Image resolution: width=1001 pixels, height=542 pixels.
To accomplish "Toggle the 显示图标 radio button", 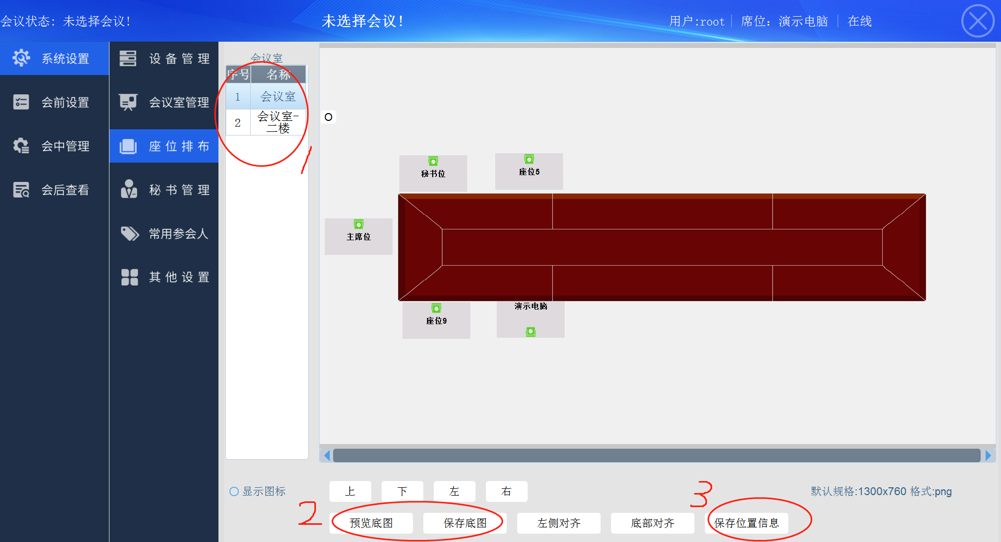I will tap(234, 491).
